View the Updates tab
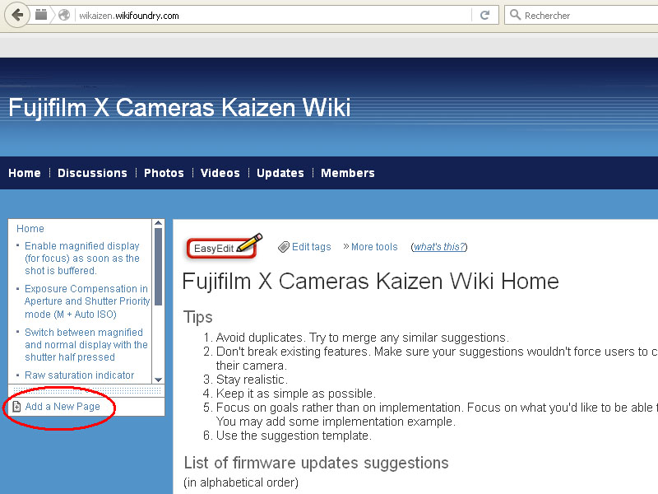The height and width of the screenshot is (494, 658). (x=280, y=173)
